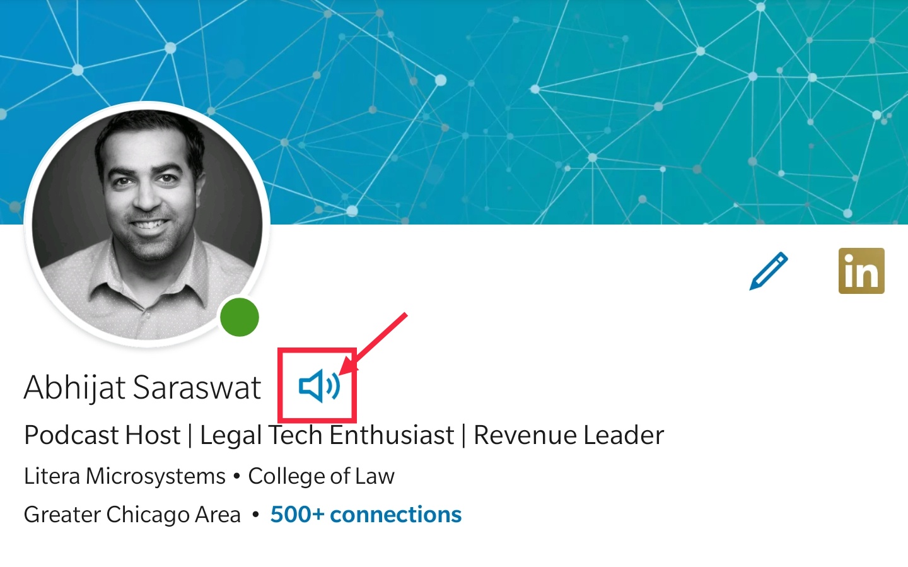Click bullet separator before 500+ connections
The width and height of the screenshot is (908, 567).
[255, 515]
